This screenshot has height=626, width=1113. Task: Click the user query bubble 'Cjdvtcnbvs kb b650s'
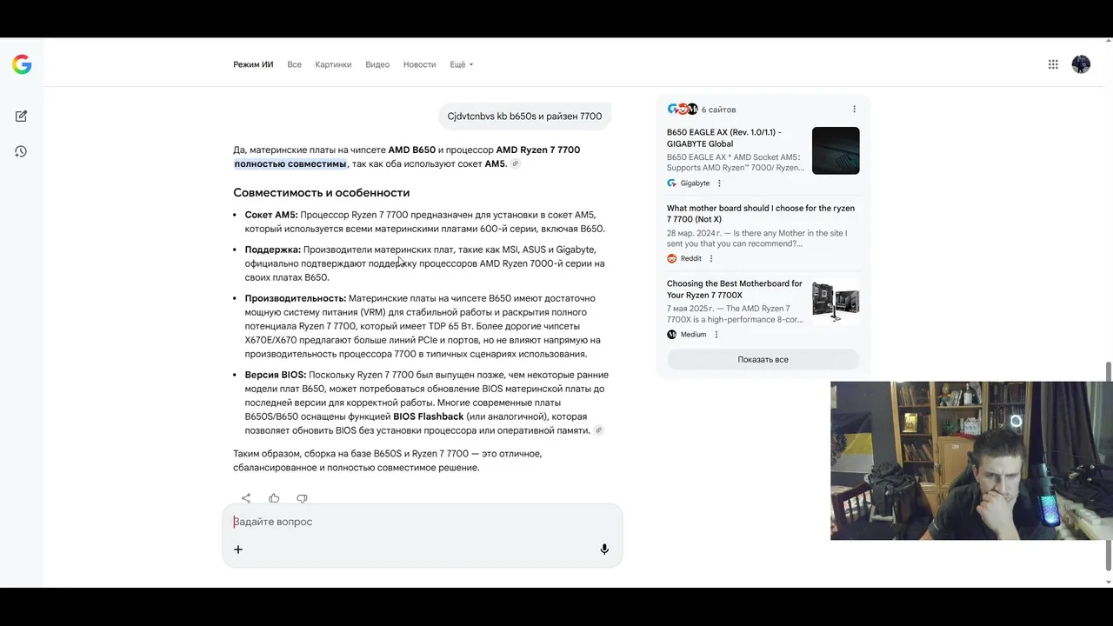[524, 116]
